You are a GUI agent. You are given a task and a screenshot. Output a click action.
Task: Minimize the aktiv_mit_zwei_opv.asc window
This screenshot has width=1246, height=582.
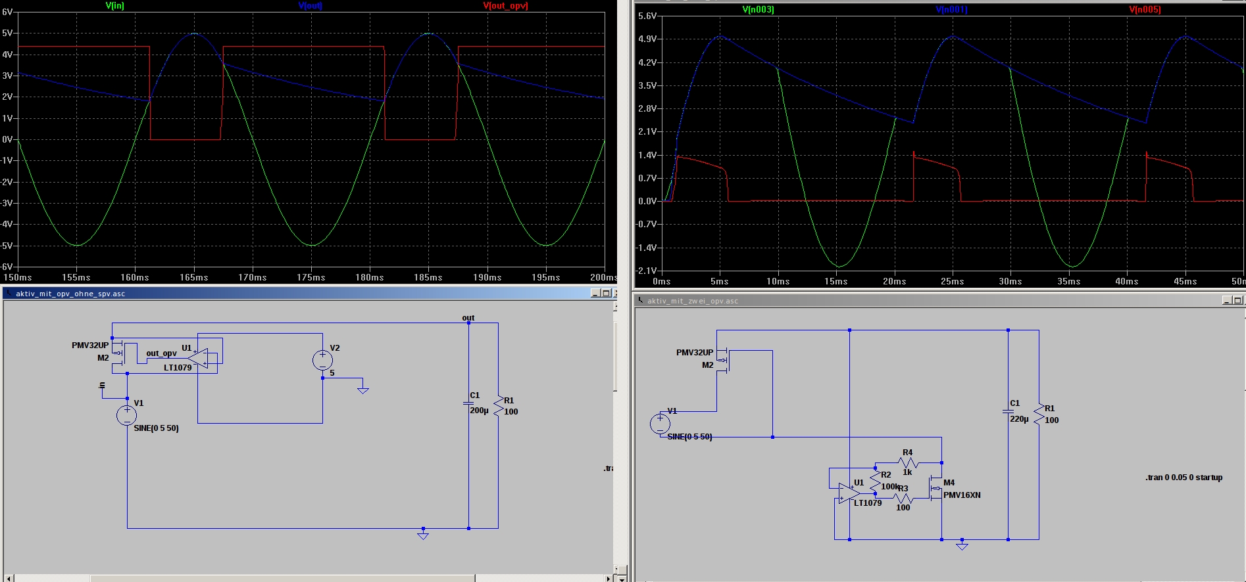1227,300
